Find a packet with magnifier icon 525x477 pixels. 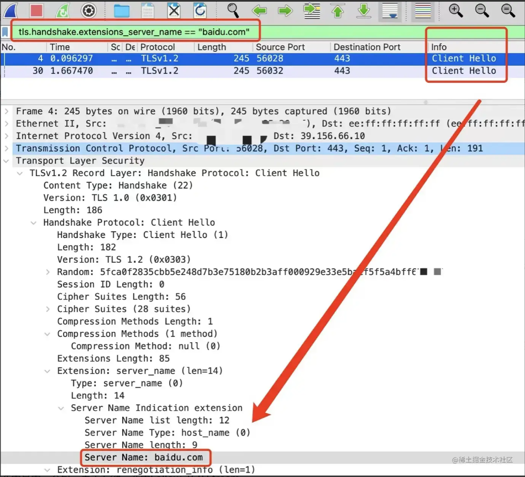233,10
